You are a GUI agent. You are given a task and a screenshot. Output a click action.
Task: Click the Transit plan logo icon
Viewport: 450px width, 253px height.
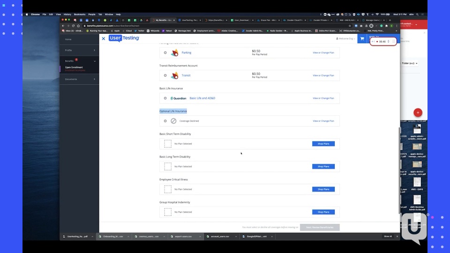(x=174, y=75)
